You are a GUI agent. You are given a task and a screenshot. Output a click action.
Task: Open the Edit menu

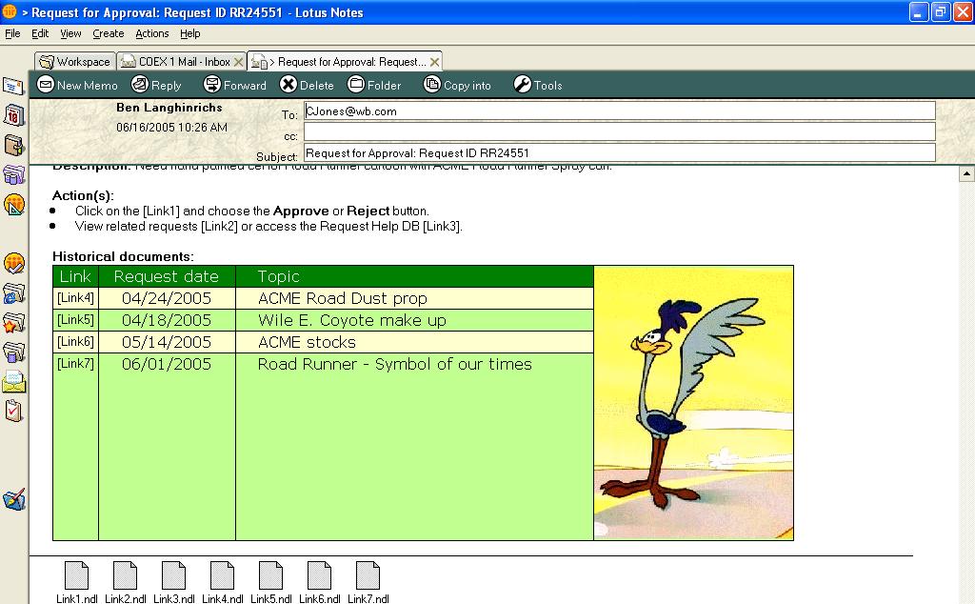click(x=40, y=33)
